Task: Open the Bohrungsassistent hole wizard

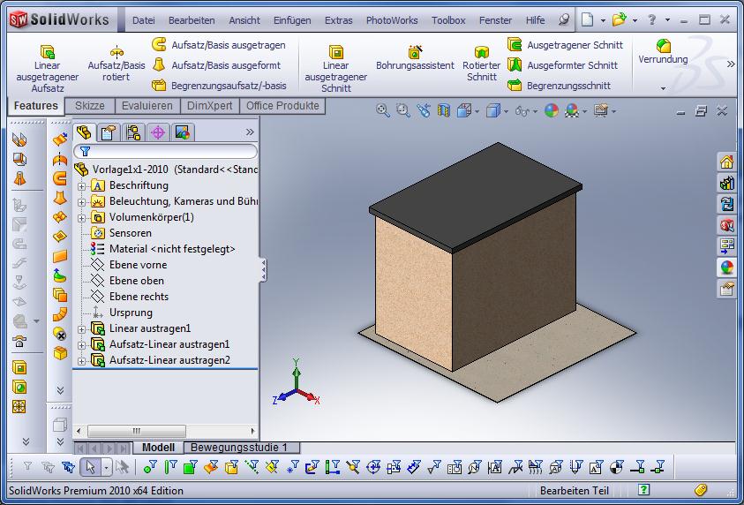Action: click(415, 59)
